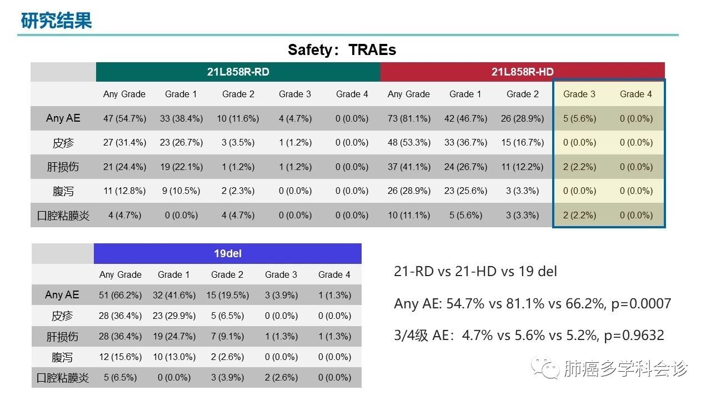Select the 37 (41.1%) liver injury cell
The image size is (711, 400).
409,167
